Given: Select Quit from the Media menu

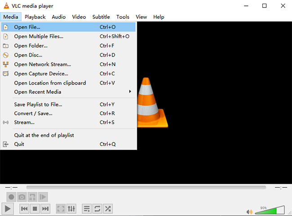Looking at the screenshot, I should (x=68, y=144).
